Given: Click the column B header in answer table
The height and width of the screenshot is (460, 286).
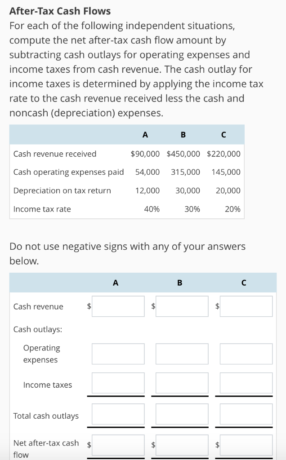Looking at the screenshot, I should point(179,283).
